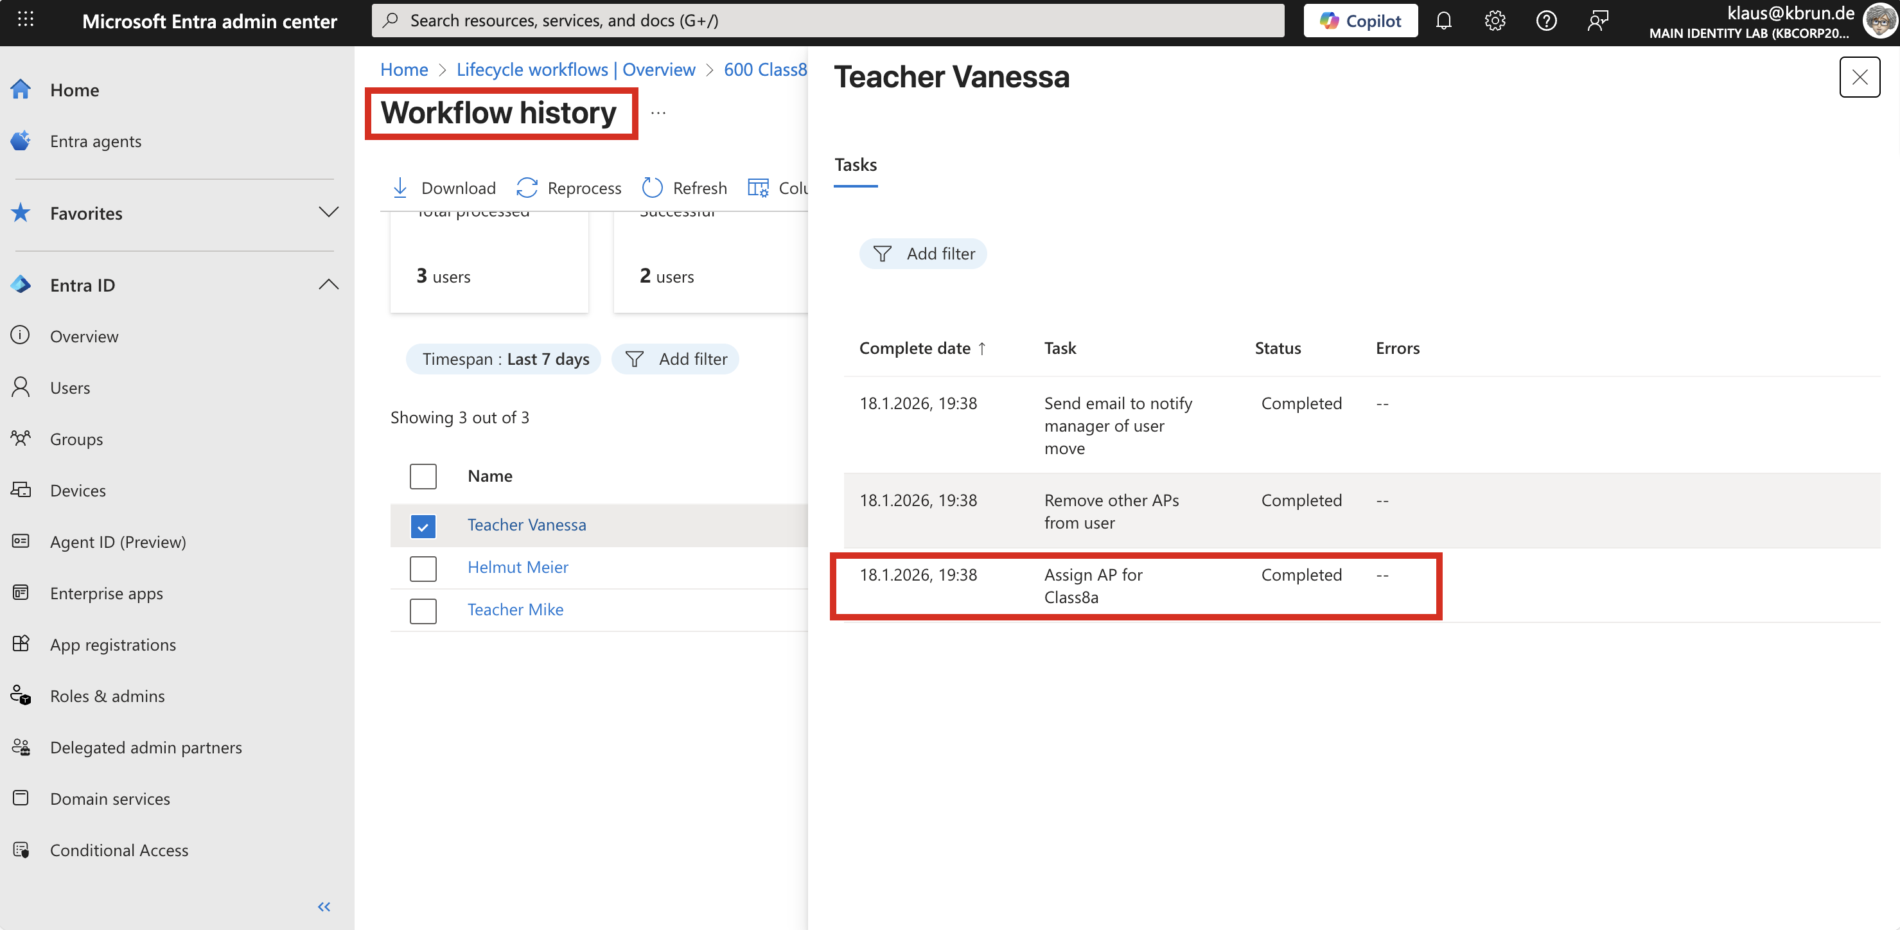Open the feedback icon in header
The height and width of the screenshot is (930, 1900).
[x=1597, y=21]
